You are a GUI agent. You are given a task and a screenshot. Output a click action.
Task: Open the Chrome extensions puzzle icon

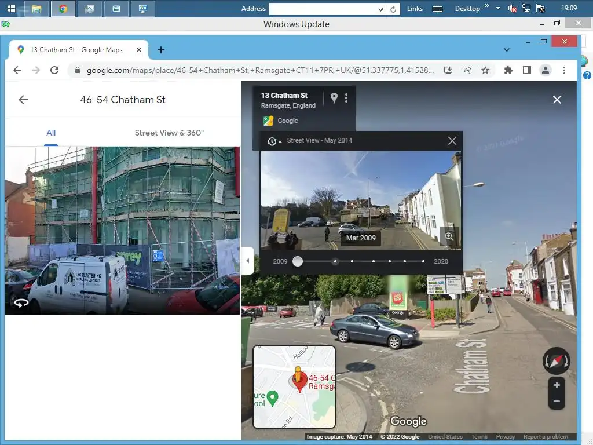point(508,70)
